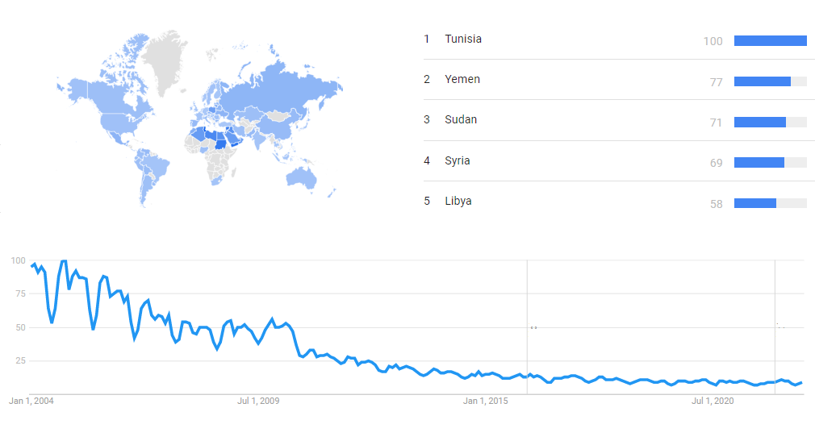Click the Jan 1, 2015 date label

[x=486, y=401]
